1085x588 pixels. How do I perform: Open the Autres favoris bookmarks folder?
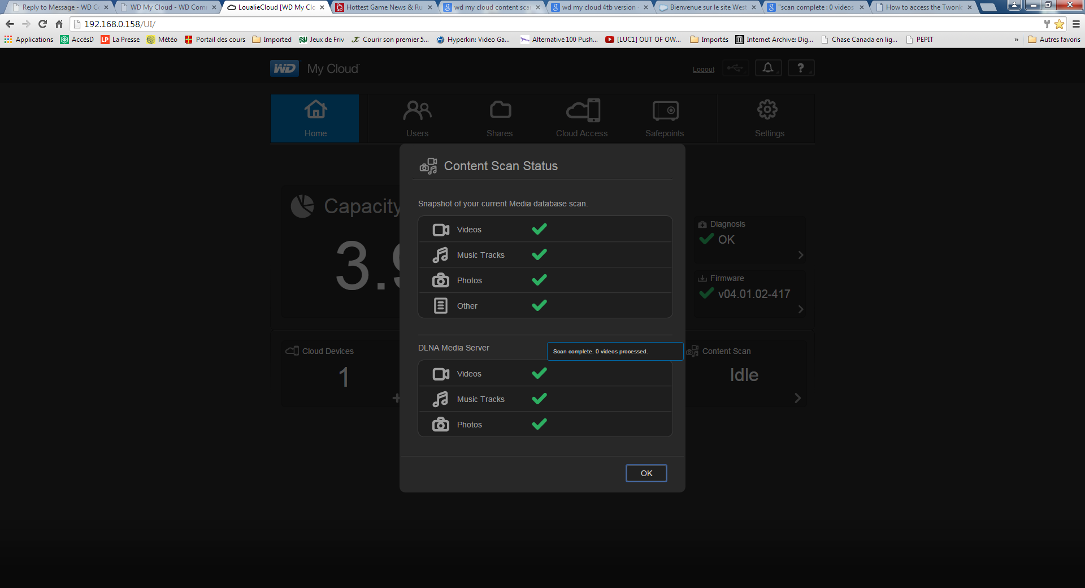point(1054,40)
